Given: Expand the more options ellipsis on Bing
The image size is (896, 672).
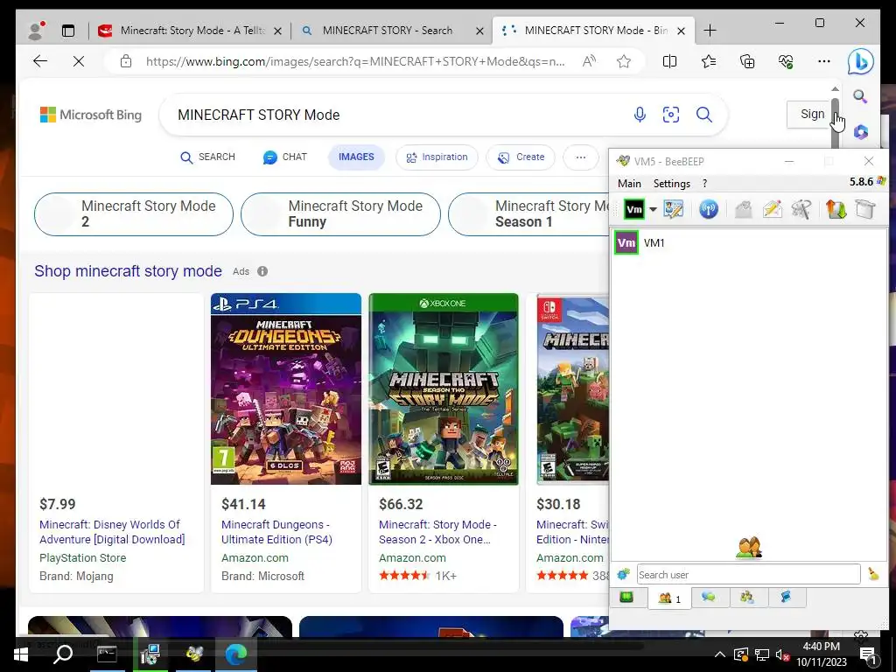Looking at the screenshot, I should coord(581,157).
